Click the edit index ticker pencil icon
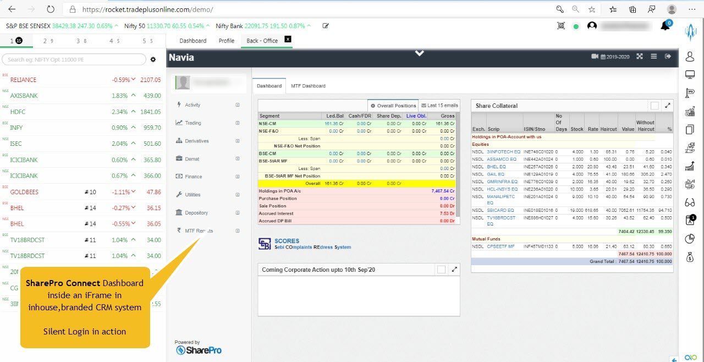This screenshot has height=362, width=704. click(326, 26)
